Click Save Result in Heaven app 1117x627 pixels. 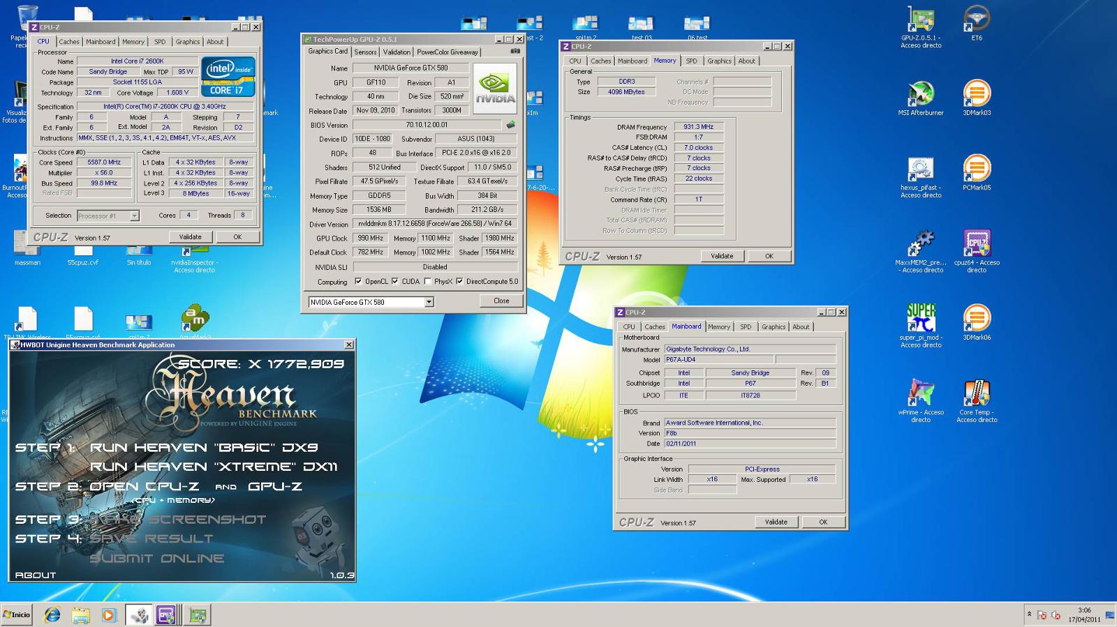click(x=151, y=539)
